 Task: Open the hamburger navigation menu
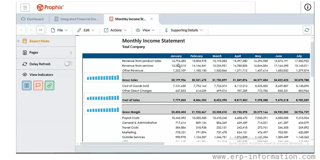coord(25,7)
